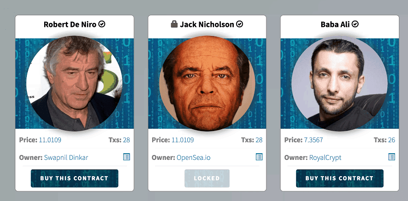Screen dimensions: 408x201
Task: Click the verified badge beside Jack Nicholson
Action: [240, 24]
